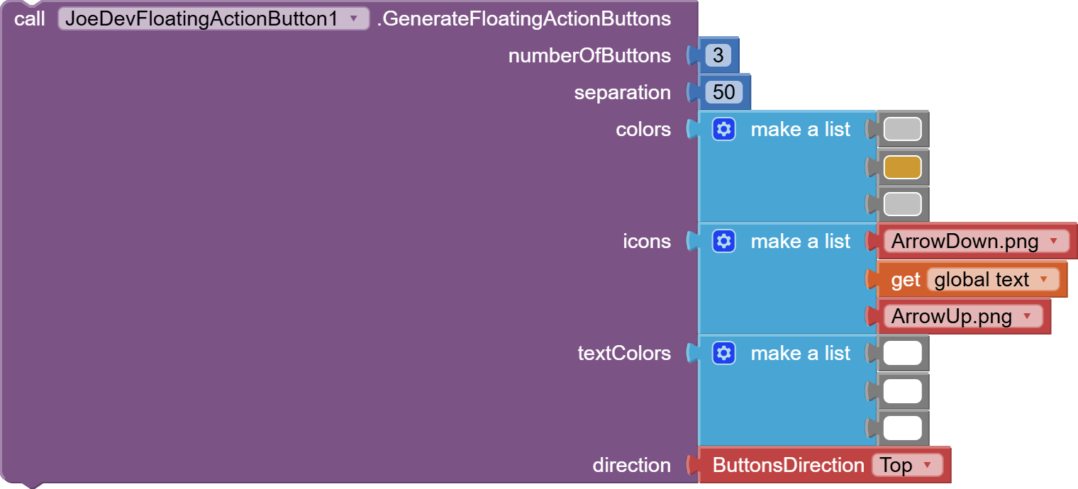The height and width of the screenshot is (489, 1078).
Task: Select the second white textColors swatch
Action: click(x=902, y=390)
